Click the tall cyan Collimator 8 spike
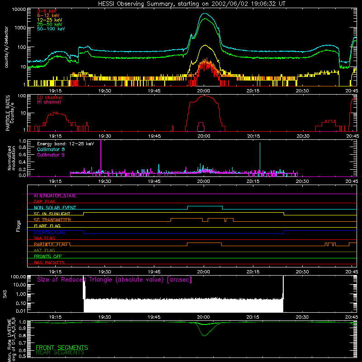This screenshot has width=362, height=362. pyautogui.click(x=260, y=157)
